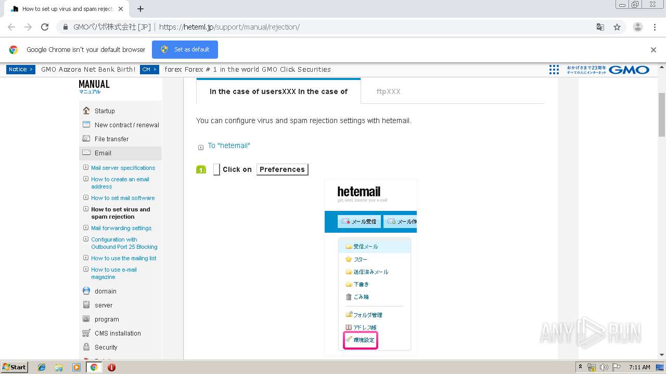Image resolution: width=666 pixels, height=374 pixels.
Task: Open Configuration with Outbound Port 25 Blocking
Action: [124, 243]
